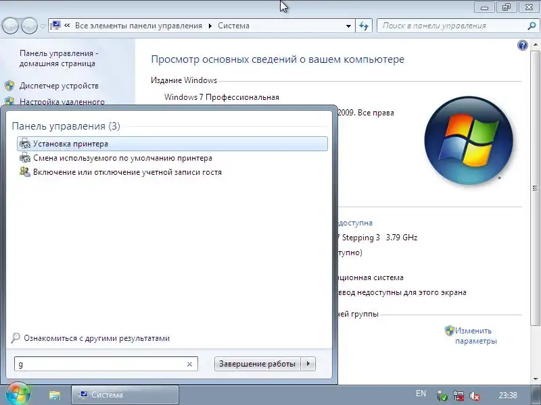This screenshot has height=405, width=541.
Task: Click Изменить параметры link
Action: (476, 335)
